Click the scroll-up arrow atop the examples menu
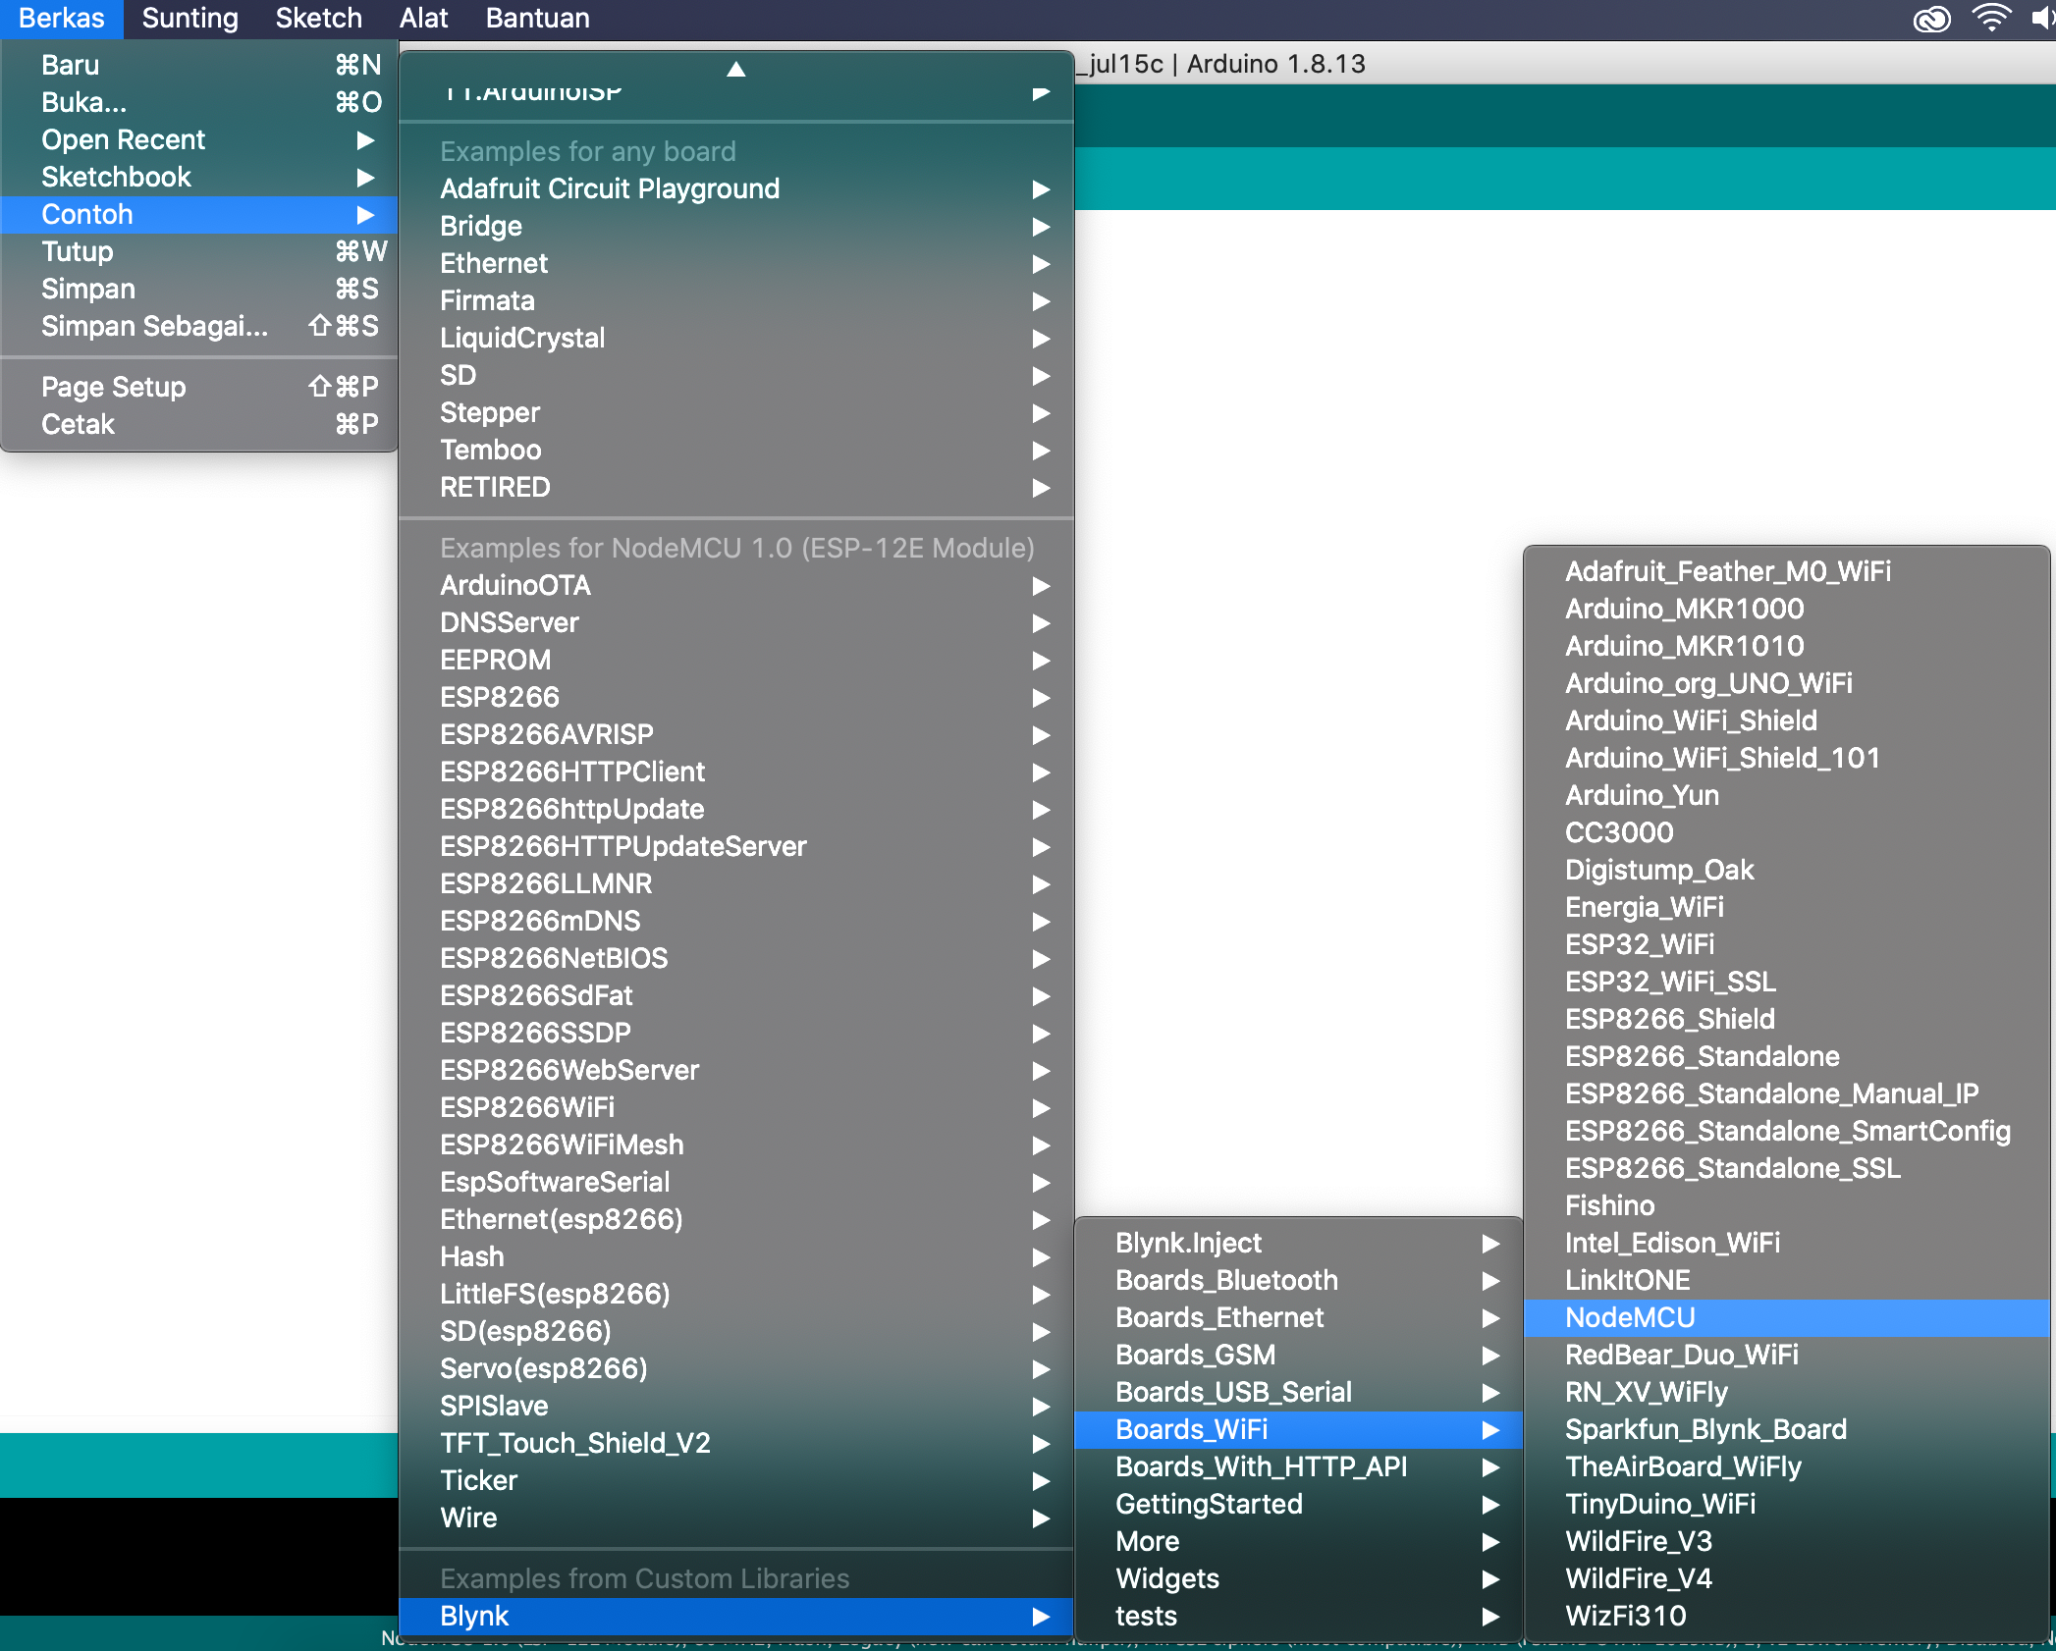Screen dimensions: 2056x1651 pos(735,69)
